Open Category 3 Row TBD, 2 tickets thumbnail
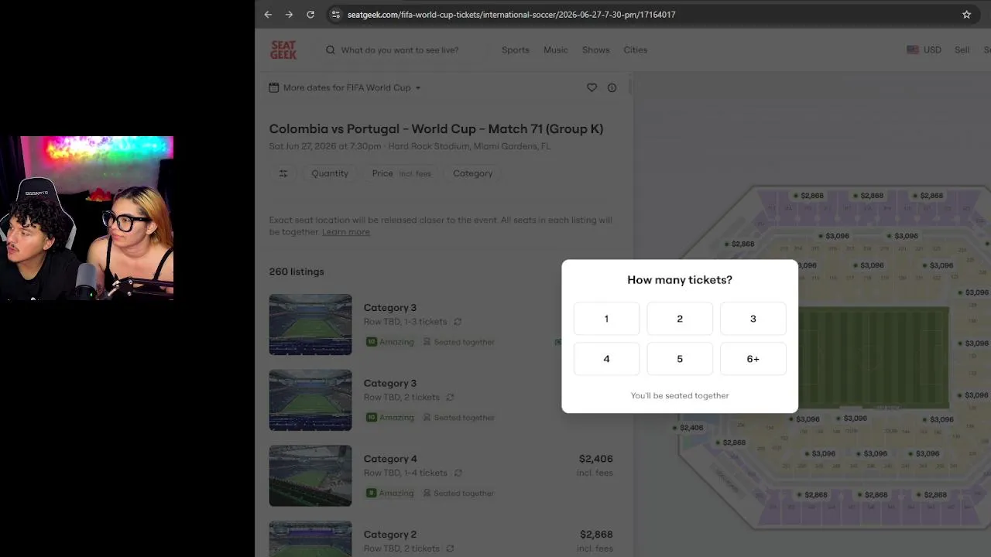 [310, 400]
